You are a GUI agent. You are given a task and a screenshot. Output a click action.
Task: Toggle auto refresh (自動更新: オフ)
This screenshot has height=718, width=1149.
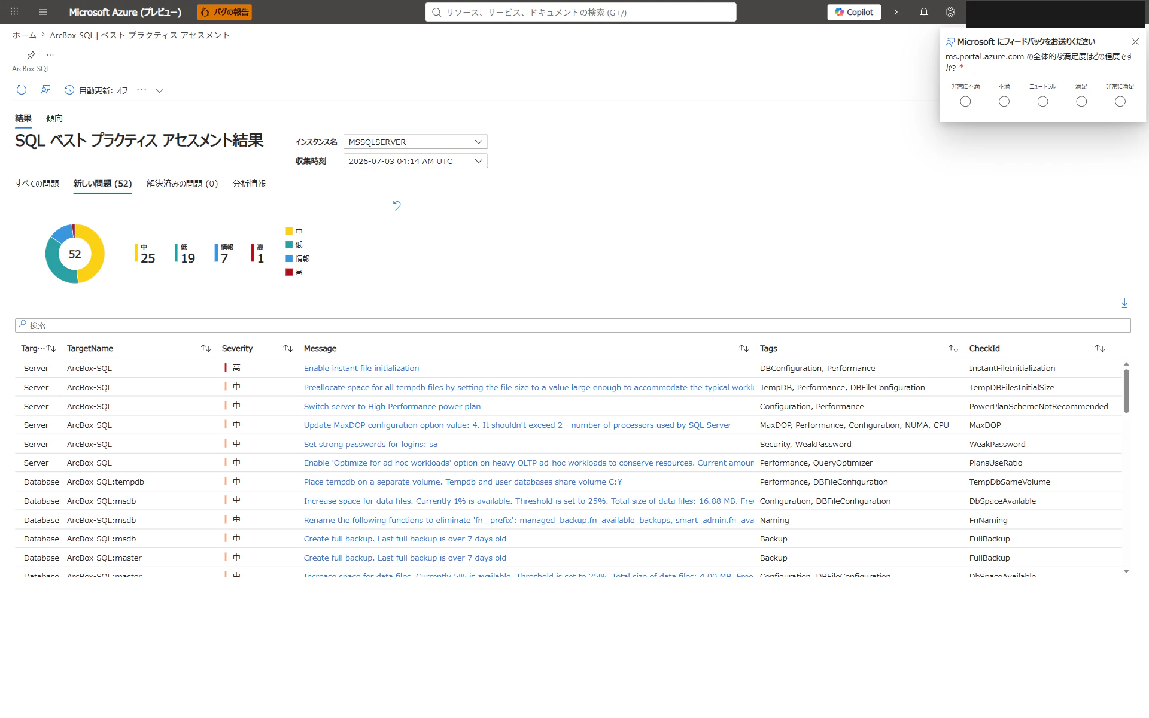click(96, 90)
